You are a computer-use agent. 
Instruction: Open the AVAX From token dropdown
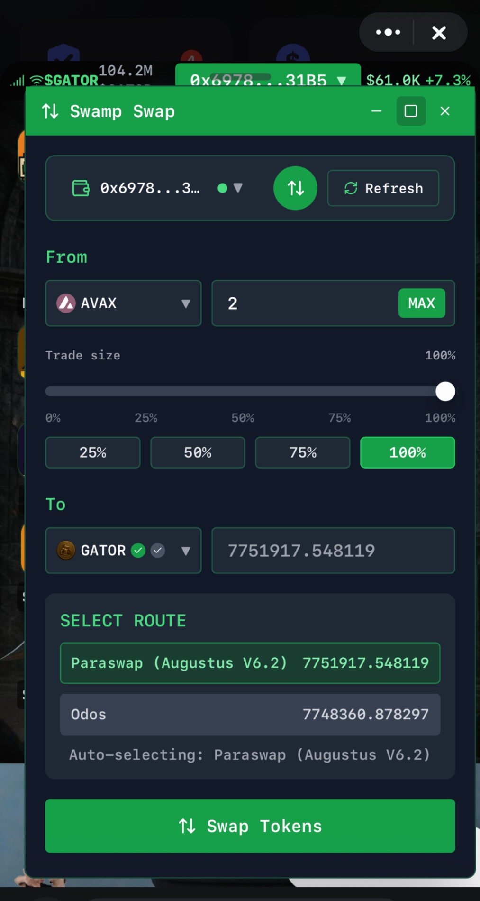tap(186, 303)
